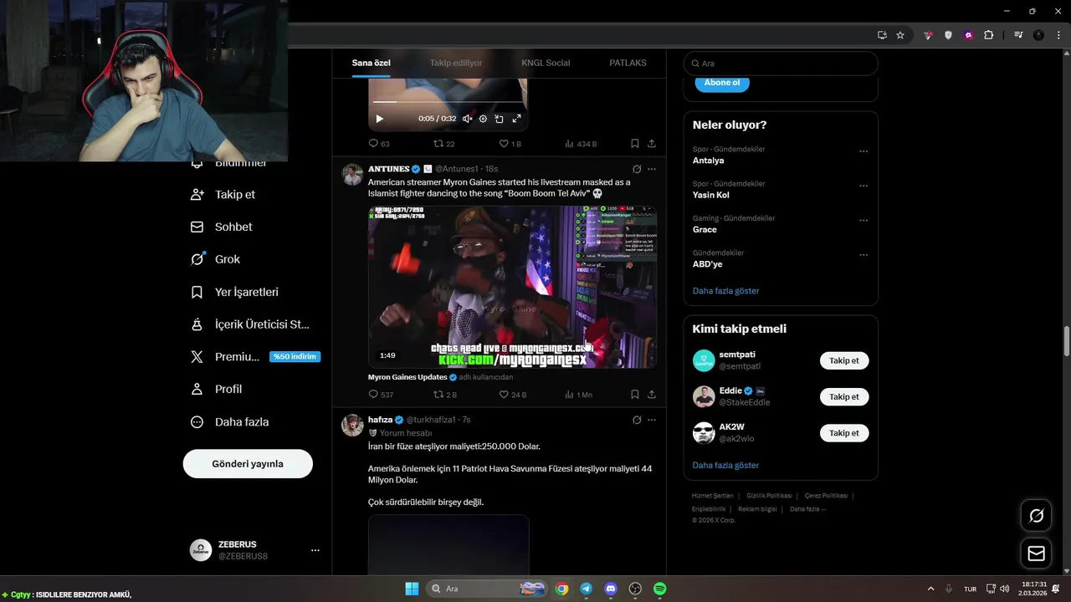Screen dimensions: 1071x602
Task: Repost the post with 22 reposts
Action: [443, 144]
